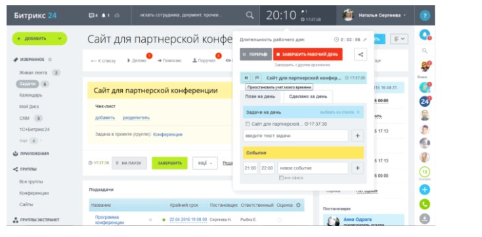Click the search icon in right sidebar

point(424,50)
